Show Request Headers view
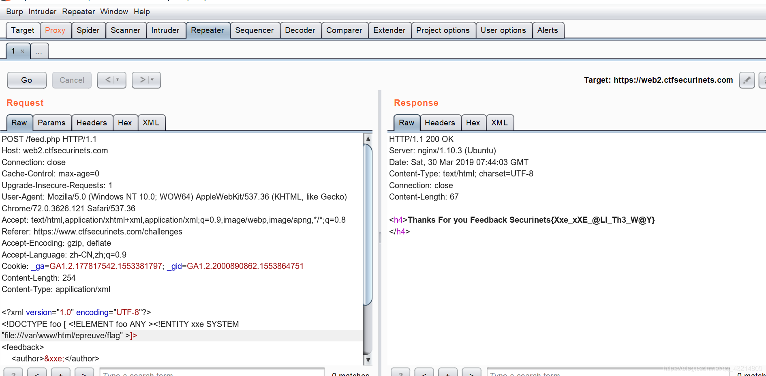The width and height of the screenshot is (766, 376). pos(92,123)
